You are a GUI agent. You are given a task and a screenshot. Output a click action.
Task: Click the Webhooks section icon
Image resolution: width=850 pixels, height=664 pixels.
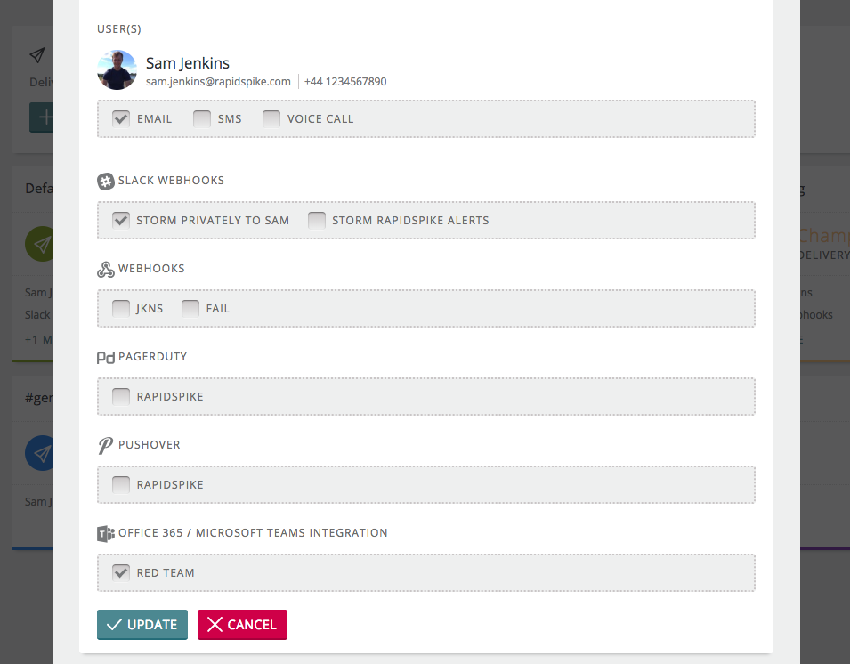(106, 269)
